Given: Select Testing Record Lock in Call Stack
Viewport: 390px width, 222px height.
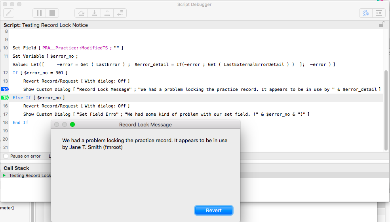Looking at the screenshot, I should 30,175.
